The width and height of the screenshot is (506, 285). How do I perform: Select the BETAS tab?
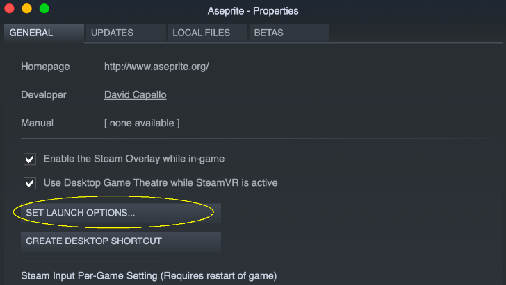tap(289, 33)
